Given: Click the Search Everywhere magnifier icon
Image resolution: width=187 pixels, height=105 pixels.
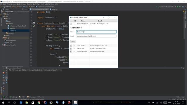Looking at the screenshot, I should pos(186,7).
